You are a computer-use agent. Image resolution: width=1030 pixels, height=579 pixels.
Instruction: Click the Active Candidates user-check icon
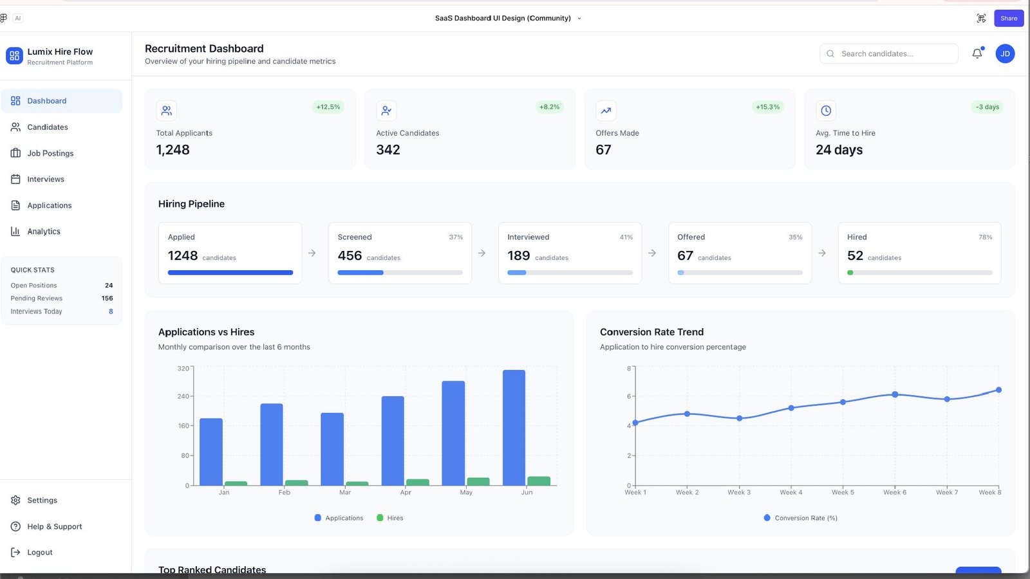pyautogui.click(x=386, y=111)
